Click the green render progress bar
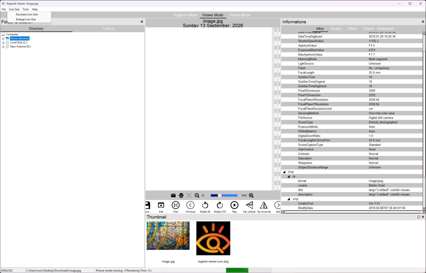This screenshot has width=426, height=273. coord(237,270)
